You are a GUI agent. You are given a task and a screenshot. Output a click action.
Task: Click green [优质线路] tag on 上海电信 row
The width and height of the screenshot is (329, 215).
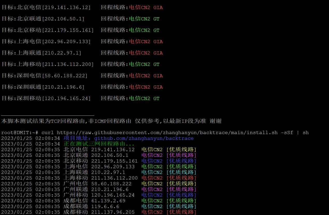[x=181, y=167]
